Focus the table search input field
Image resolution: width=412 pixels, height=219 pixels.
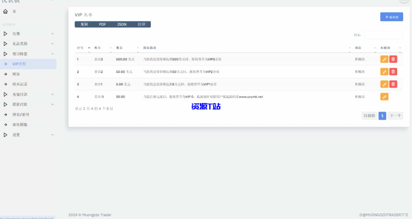pyautogui.click(x=383, y=35)
